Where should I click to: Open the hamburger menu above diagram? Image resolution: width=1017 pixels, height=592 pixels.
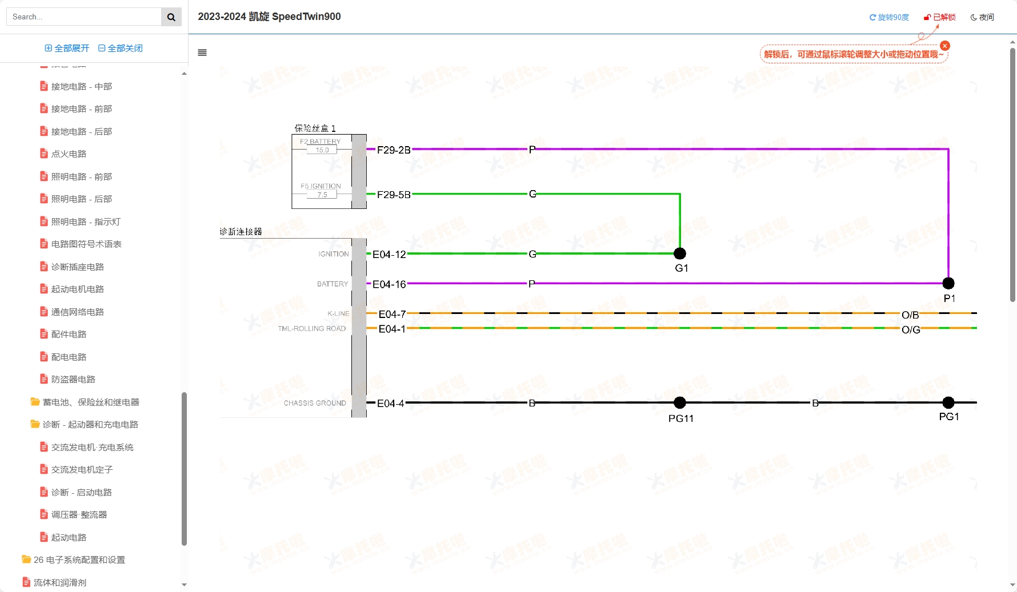click(x=202, y=53)
